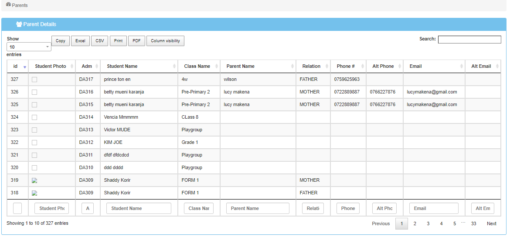Sort by Class Name column header
This screenshot has height=240, width=510.
(197, 67)
